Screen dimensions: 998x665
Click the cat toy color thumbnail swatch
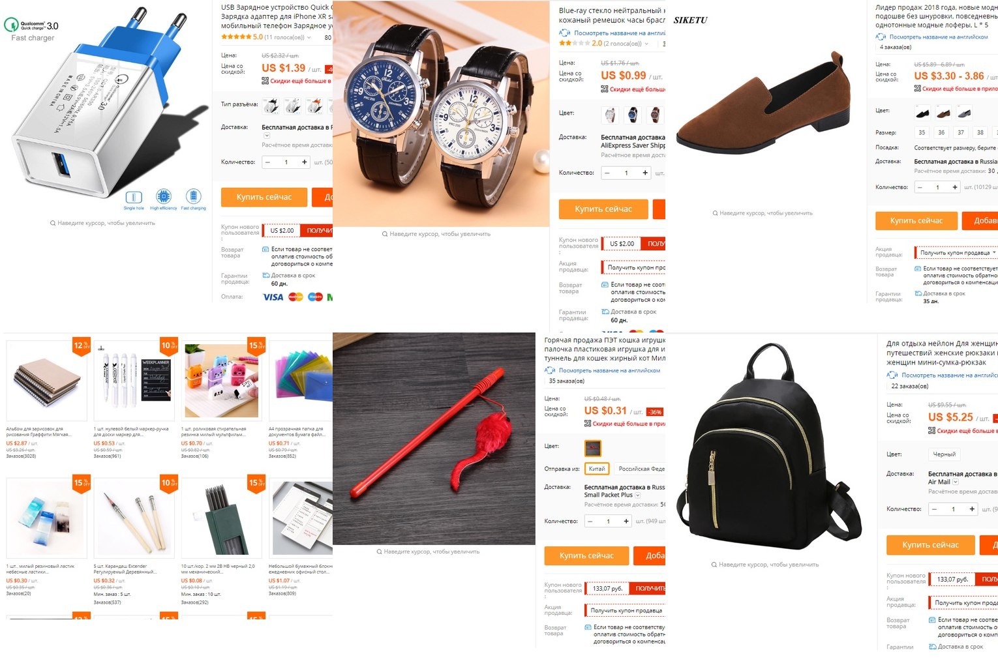tap(592, 448)
